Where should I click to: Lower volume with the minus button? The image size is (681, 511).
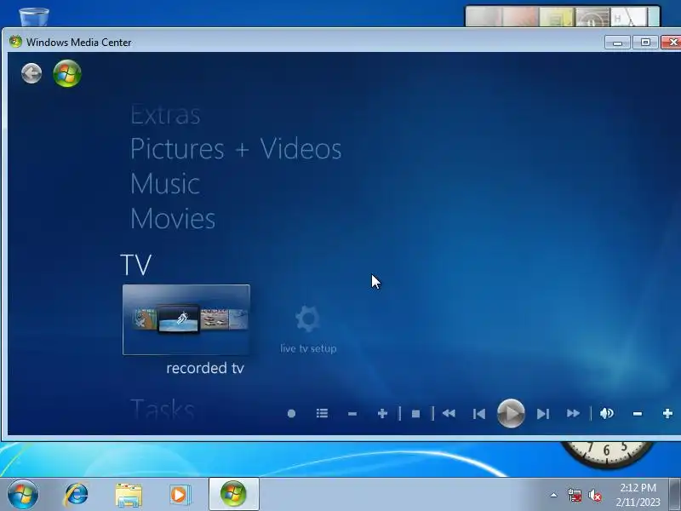tap(637, 414)
